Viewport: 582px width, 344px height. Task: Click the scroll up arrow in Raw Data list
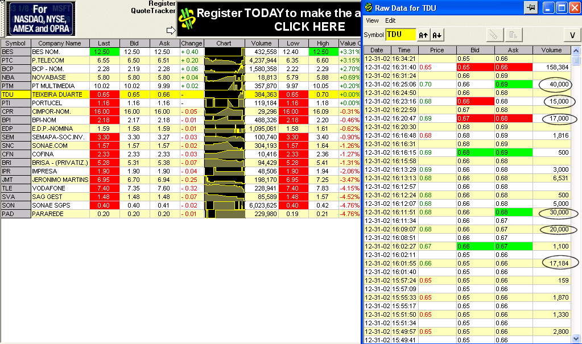click(576, 51)
